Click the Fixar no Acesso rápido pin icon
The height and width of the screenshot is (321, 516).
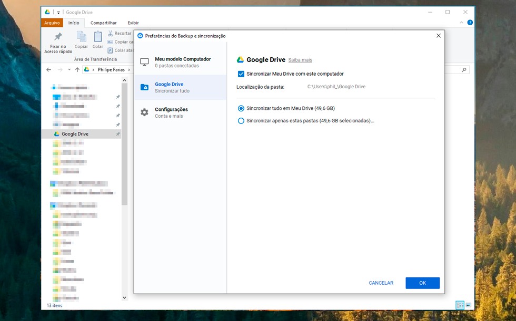(x=58, y=37)
